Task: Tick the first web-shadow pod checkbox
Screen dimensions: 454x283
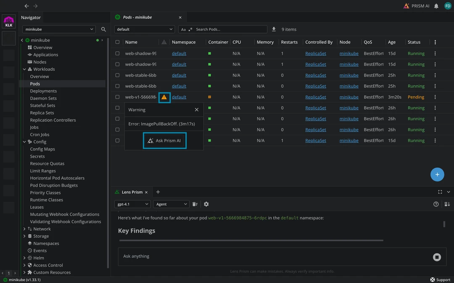Action: pyautogui.click(x=117, y=54)
